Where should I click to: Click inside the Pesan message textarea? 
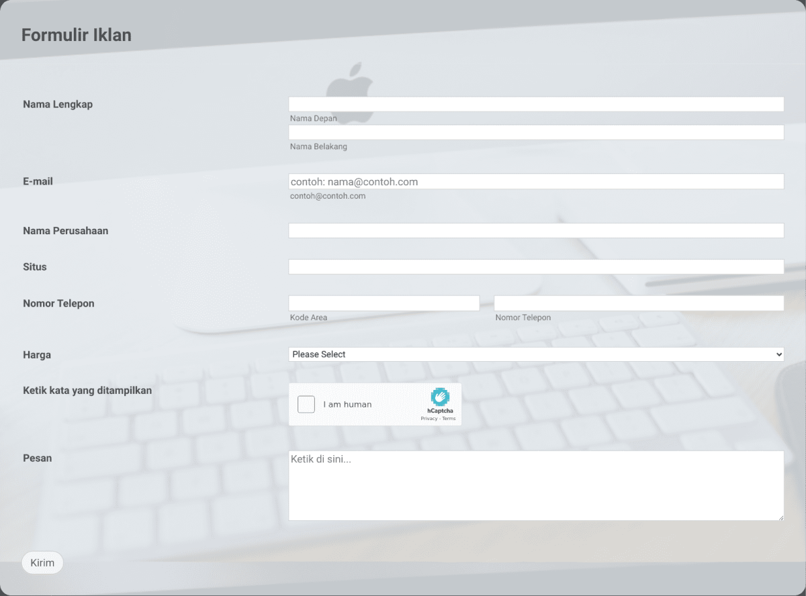[x=536, y=483]
